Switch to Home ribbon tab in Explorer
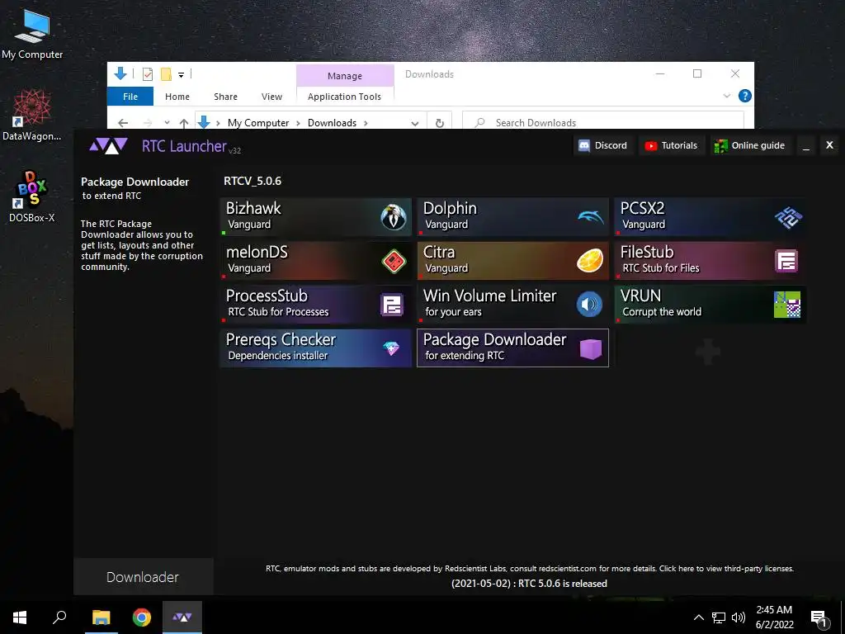 click(177, 97)
